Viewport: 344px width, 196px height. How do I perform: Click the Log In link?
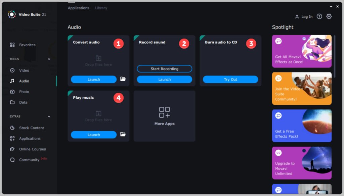tap(307, 17)
